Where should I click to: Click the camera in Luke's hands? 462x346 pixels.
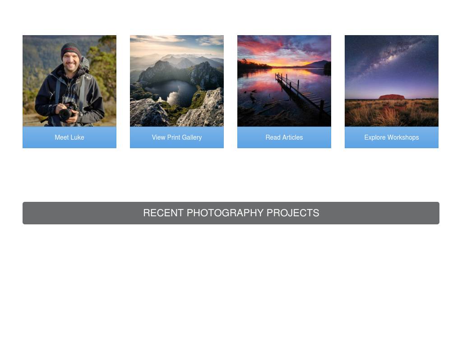click(x=68, y=112)
